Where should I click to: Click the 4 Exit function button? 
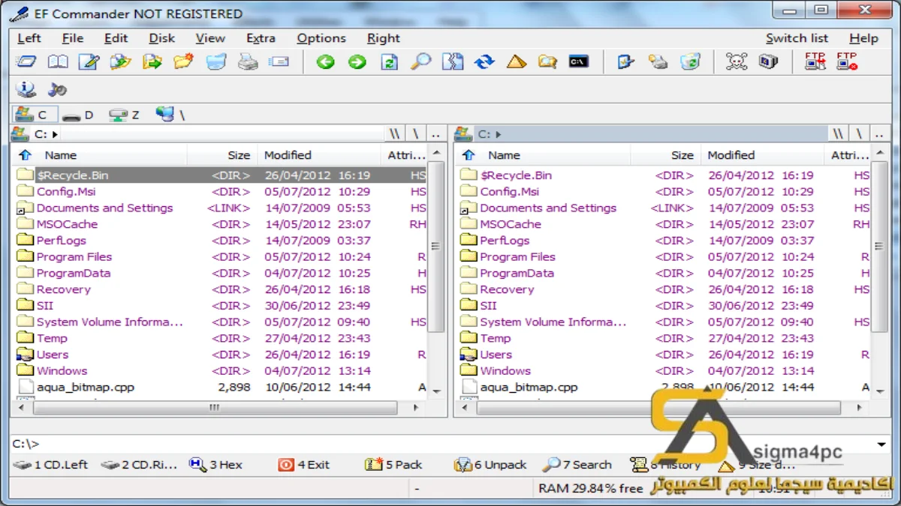click(304, 465)
